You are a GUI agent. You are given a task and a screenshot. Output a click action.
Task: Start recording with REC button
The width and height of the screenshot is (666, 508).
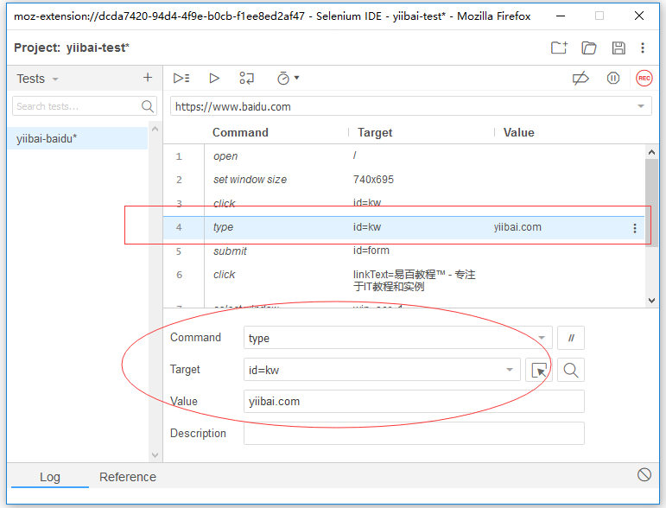click(x=644, y=78)
